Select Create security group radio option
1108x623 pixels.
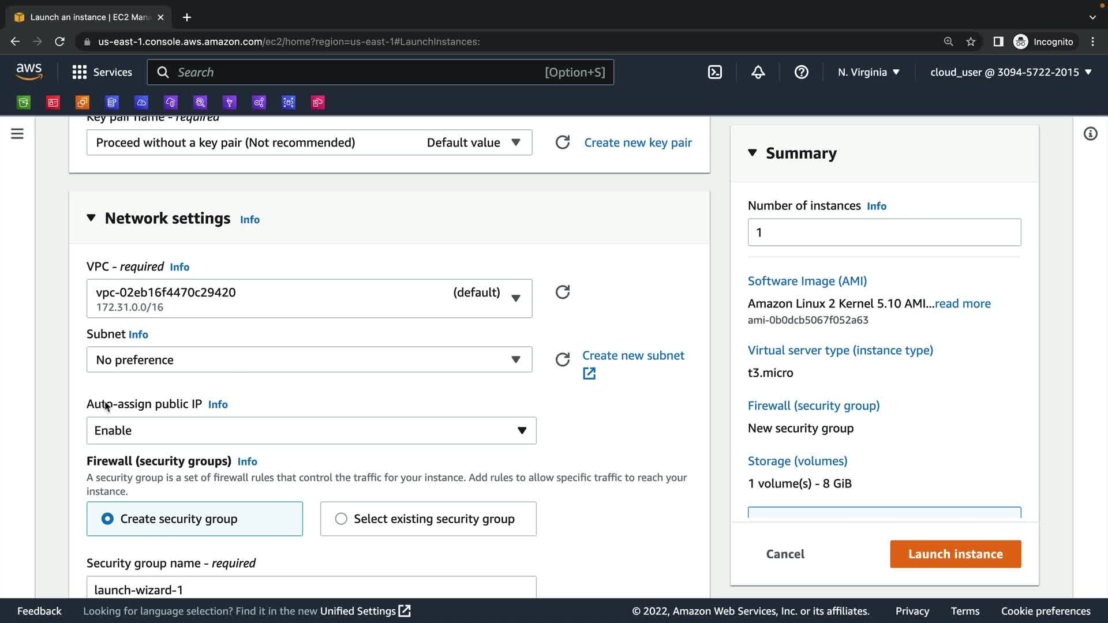click(x=107, y=519)
